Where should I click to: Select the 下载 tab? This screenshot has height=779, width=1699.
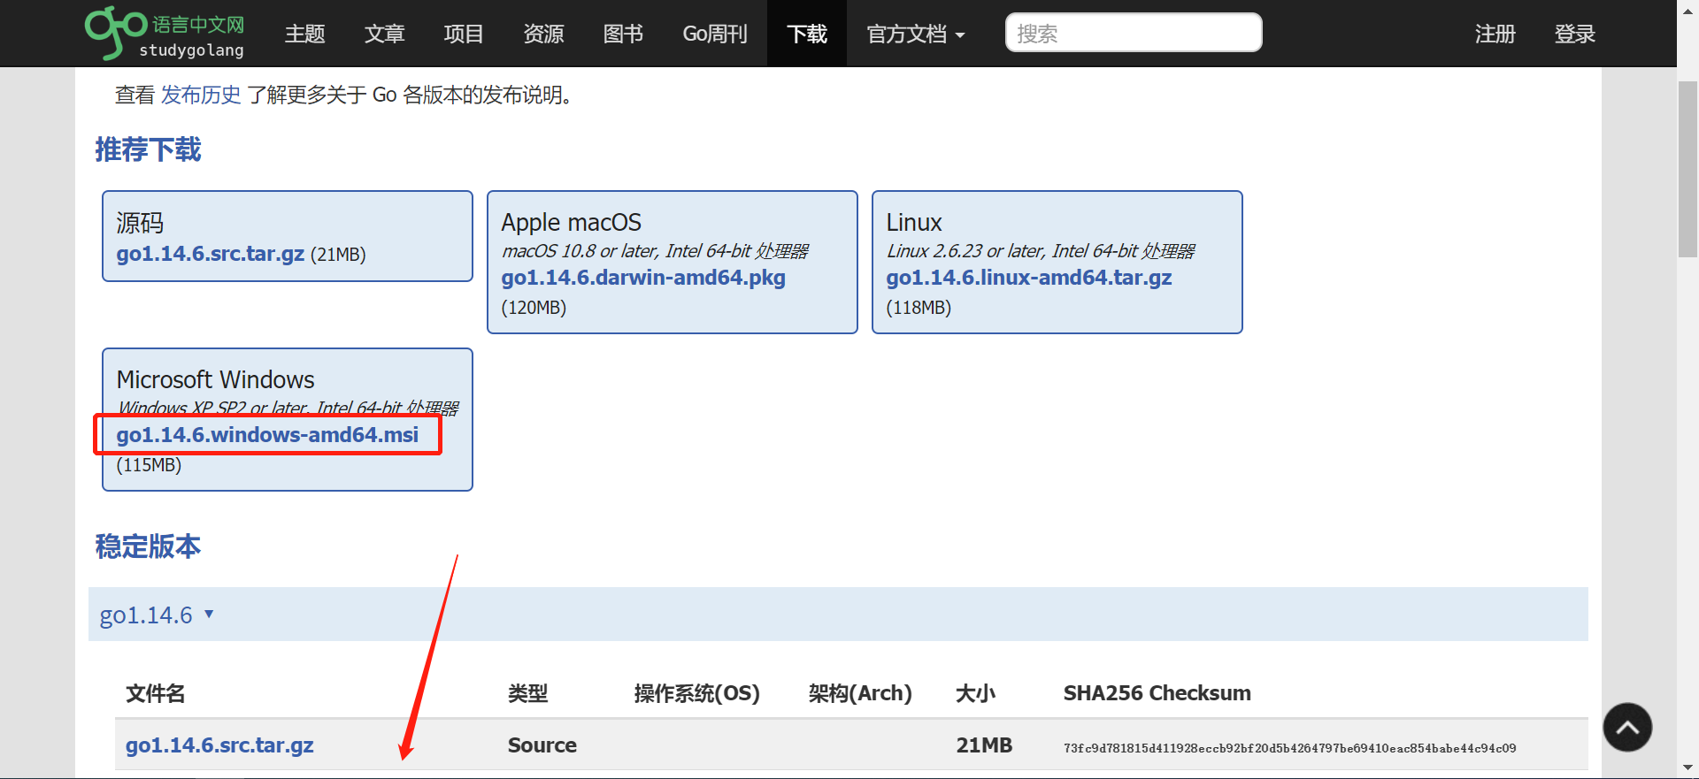point(807,34)
